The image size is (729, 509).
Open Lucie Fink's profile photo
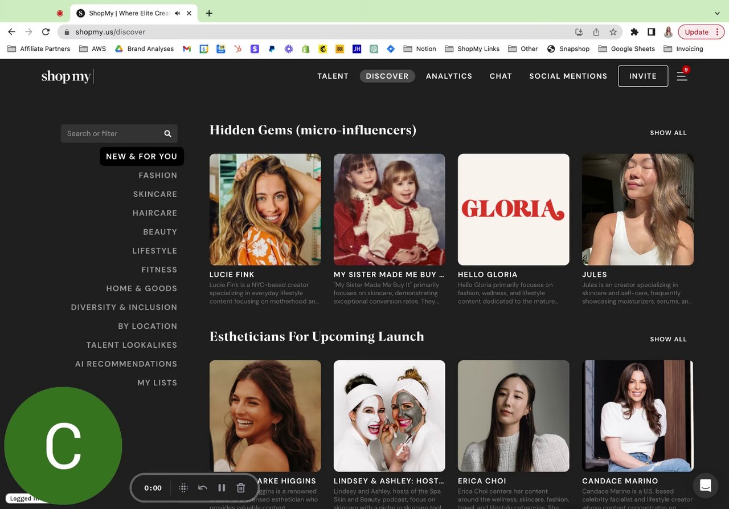(x=265, y=209)
